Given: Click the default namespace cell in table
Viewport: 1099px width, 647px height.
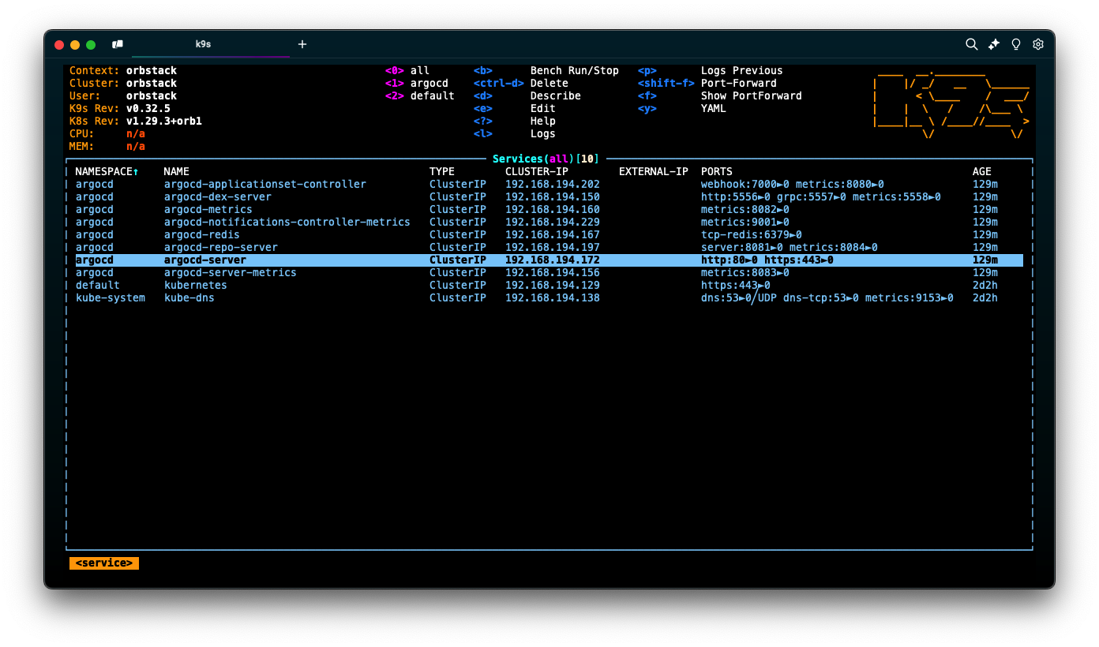Looking at the screenshot, I should click(98, 285).
